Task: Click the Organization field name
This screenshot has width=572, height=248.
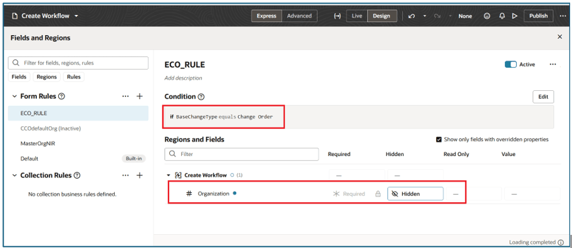Action: pos(214,194)
